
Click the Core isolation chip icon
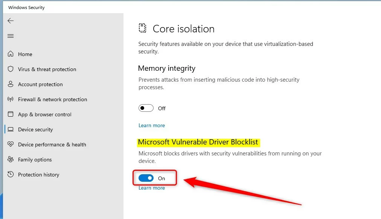click(142, 28)
